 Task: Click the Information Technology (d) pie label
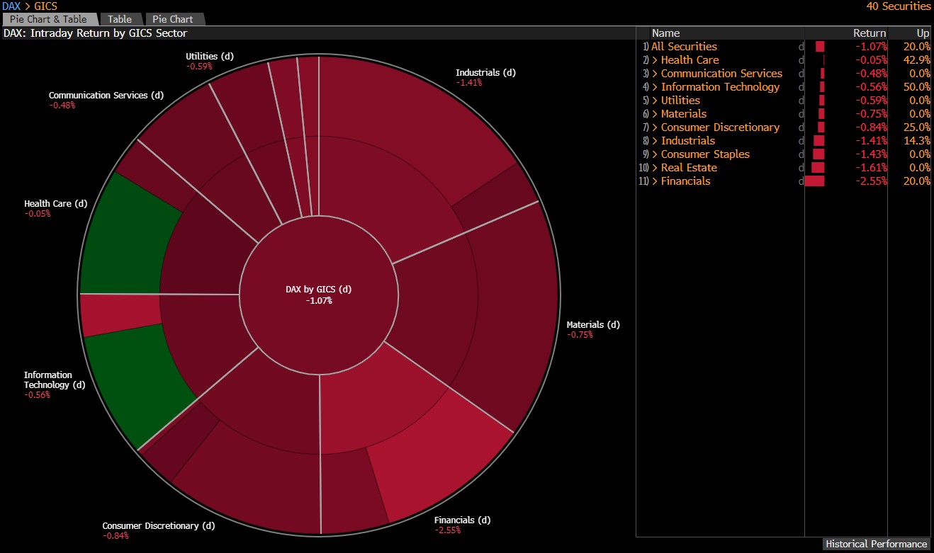(54, 380)
